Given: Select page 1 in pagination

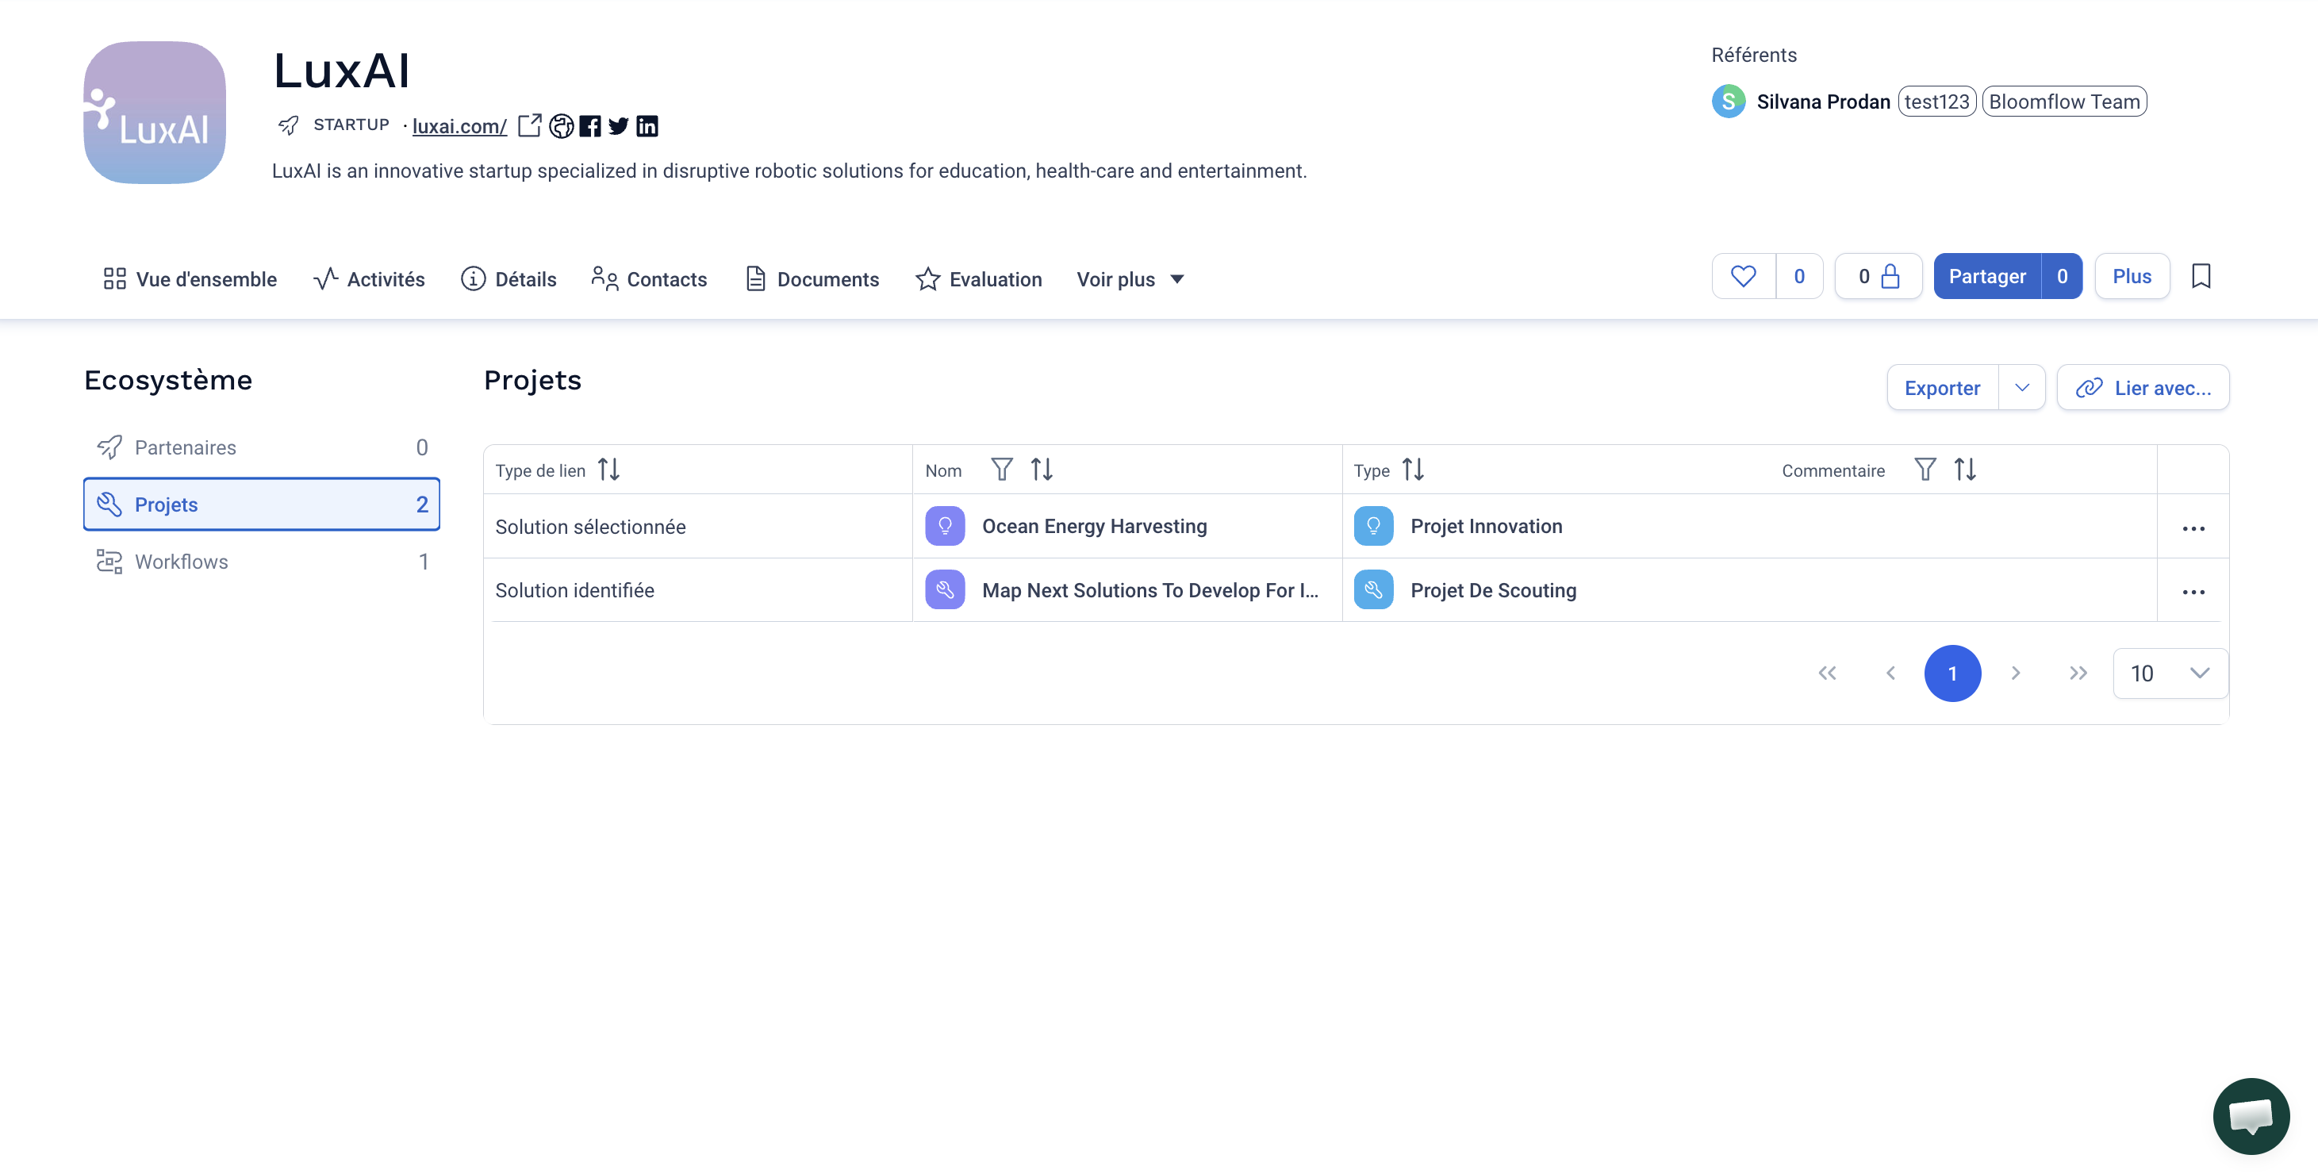Looking at the screenshot, I should 1952,673.
